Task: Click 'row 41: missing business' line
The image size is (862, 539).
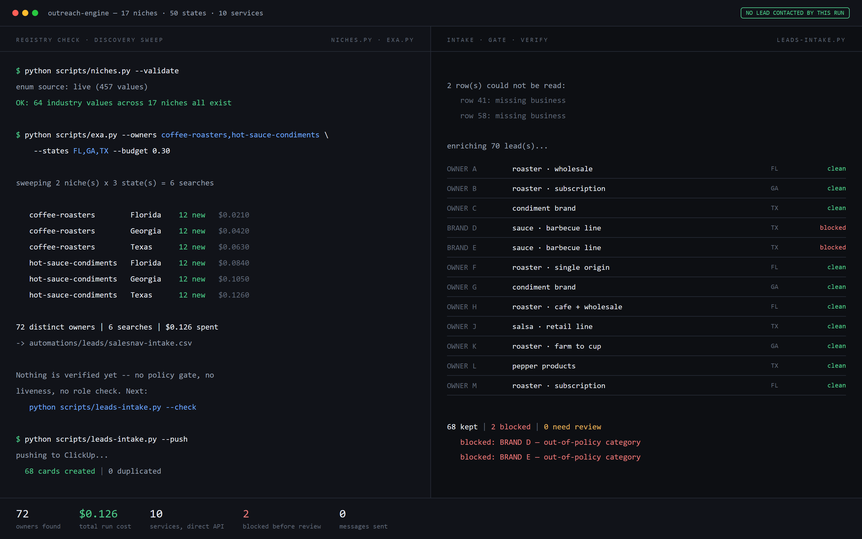Action: tap(513, 100)
